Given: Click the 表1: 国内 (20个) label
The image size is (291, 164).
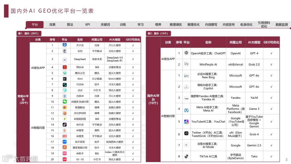Looking at the screenshot, I should coord(29,33).
